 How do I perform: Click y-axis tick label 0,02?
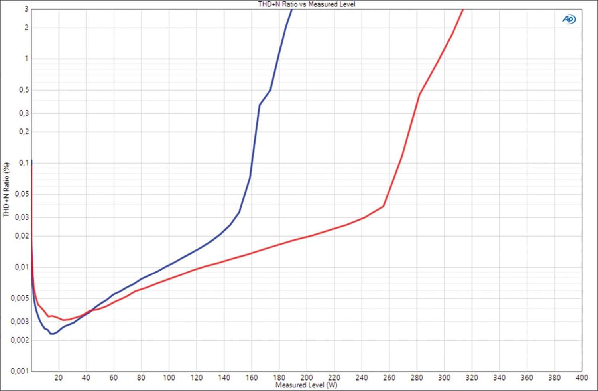pyautogui.click(x=22, y=236)
